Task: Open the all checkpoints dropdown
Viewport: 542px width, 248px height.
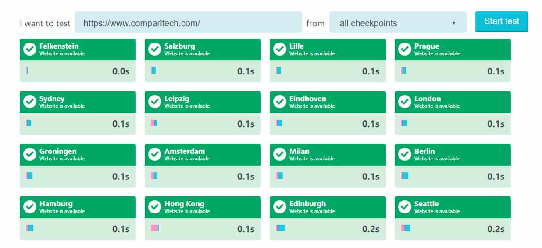Action: [x=398, y=22]
